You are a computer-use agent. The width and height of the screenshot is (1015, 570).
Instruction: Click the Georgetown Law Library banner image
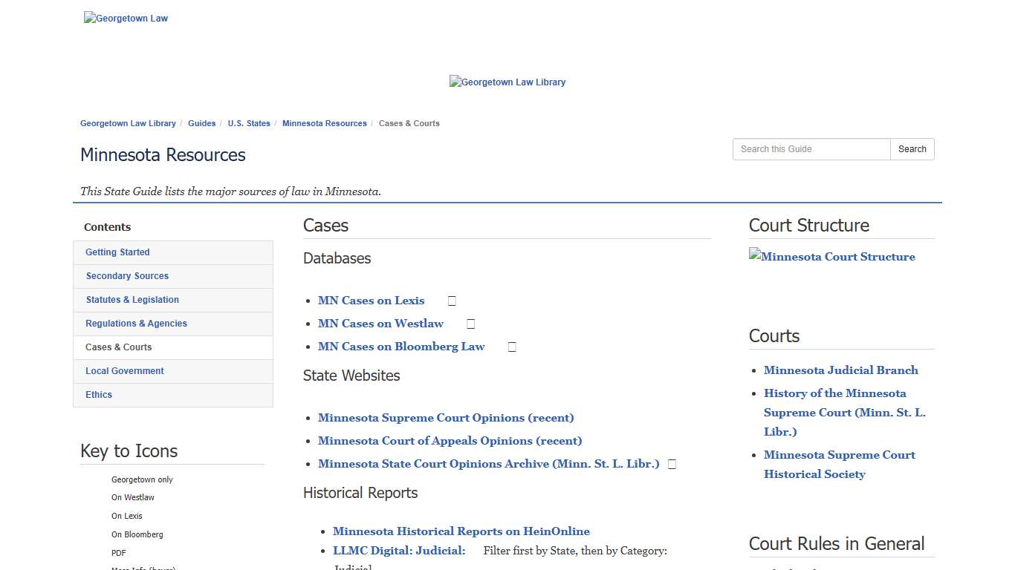[x=507, y=82]
